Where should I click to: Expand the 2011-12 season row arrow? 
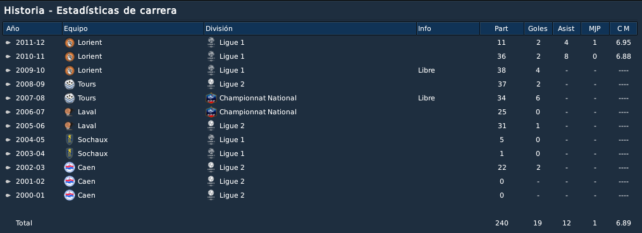pos(8,42)
